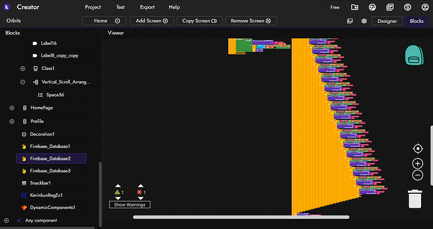Click the horizontal scrollbar in Viewer
The width and height of the screenshot is (433, 229).
pyautogui.click(x=241, y=217)
